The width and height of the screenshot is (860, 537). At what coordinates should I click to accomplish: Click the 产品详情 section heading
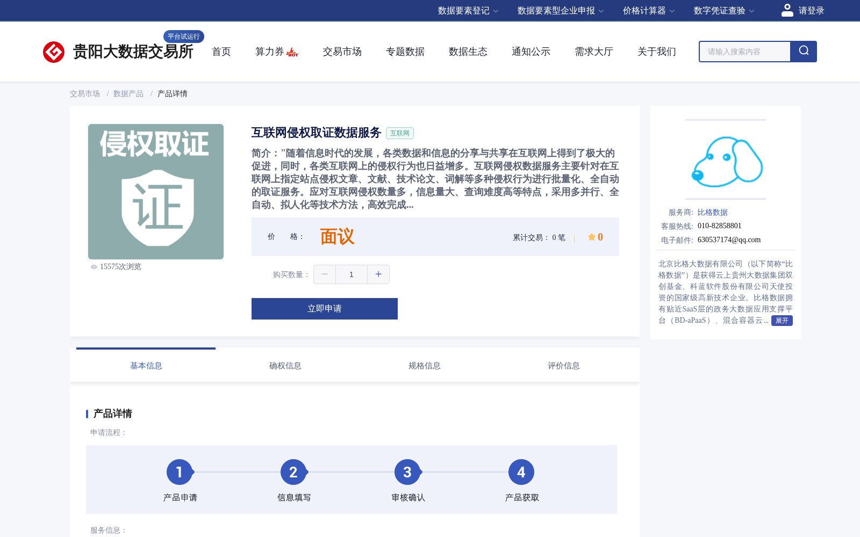pos(113,413)
